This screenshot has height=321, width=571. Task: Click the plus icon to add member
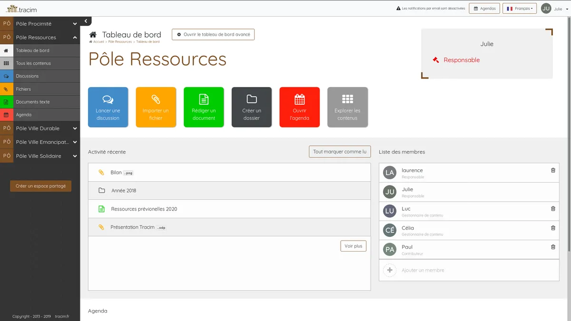pyautogui.click(x=390, y=270)
